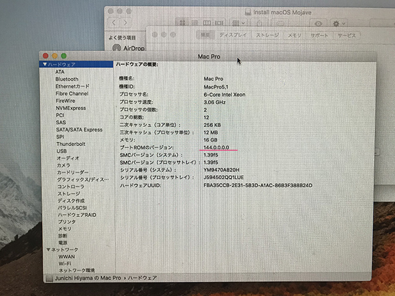Click the hardware UUID value

tap(258, 186)
